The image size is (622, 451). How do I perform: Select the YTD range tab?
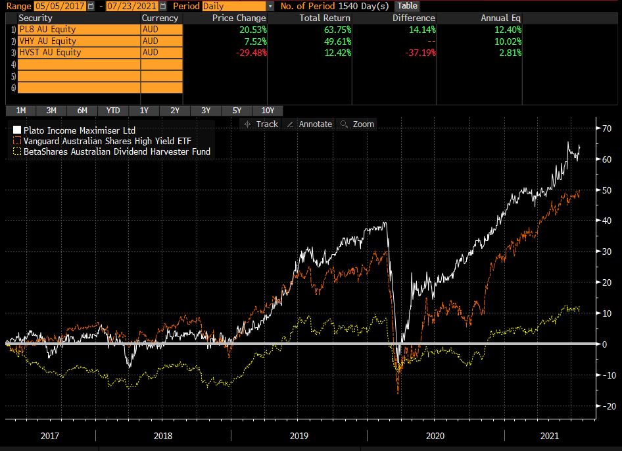[112, 111]
